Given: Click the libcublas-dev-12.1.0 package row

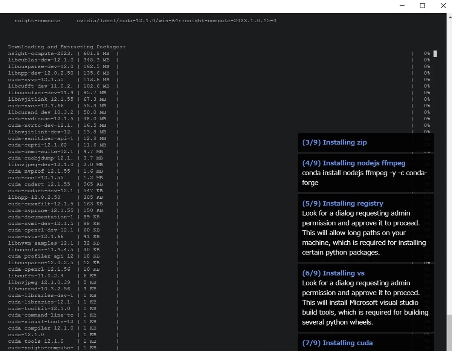Looking at the screenshot, I should pos(219,60).
